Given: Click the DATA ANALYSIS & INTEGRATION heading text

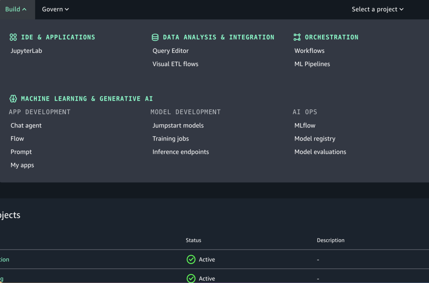Looking at the screenshot, I should coord(219,37).
